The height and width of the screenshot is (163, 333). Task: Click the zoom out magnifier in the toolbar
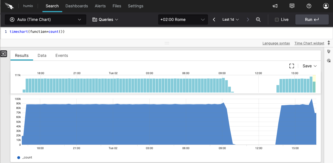click(258, 20)
